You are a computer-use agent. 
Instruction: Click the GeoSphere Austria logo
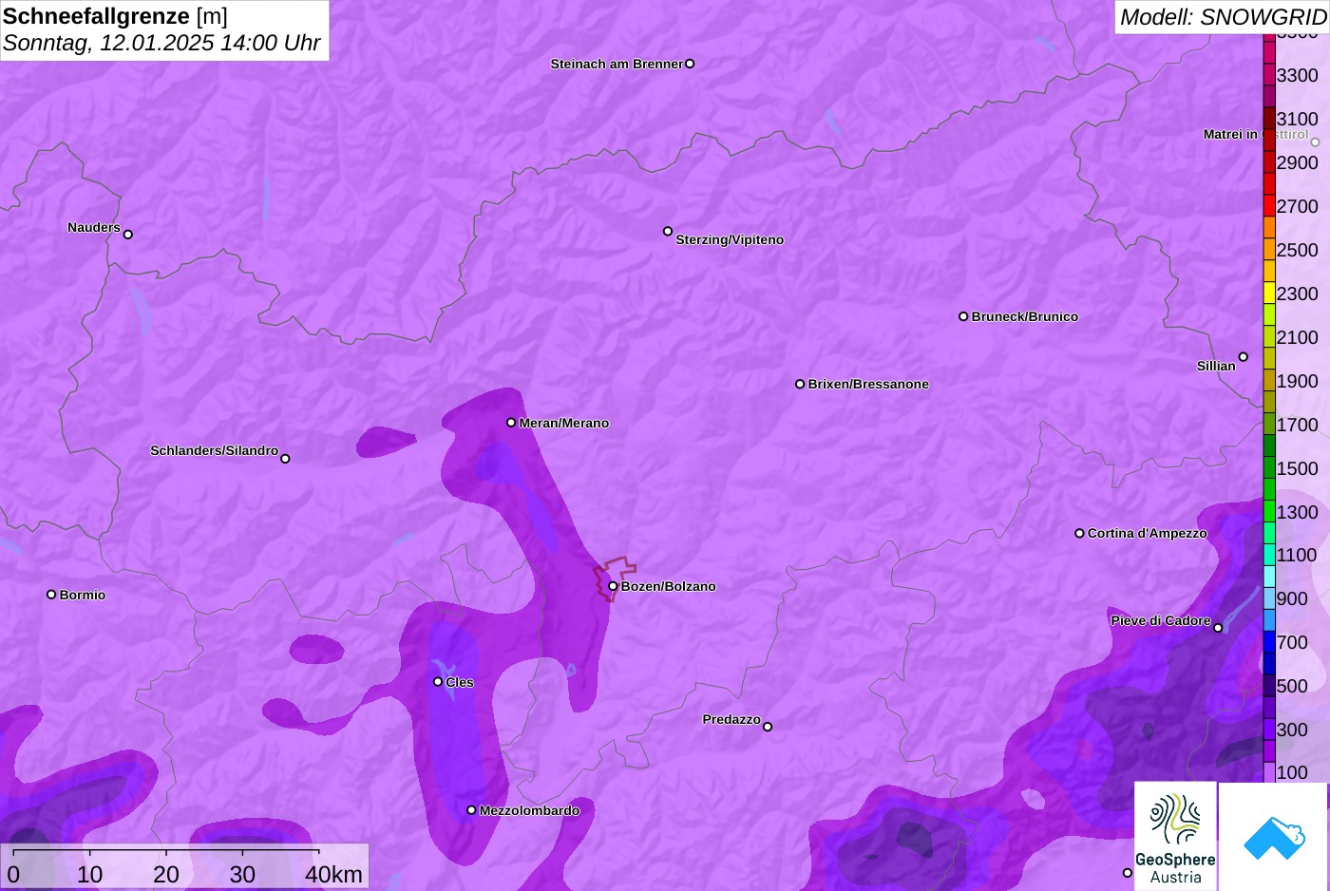pos(1175,836)
